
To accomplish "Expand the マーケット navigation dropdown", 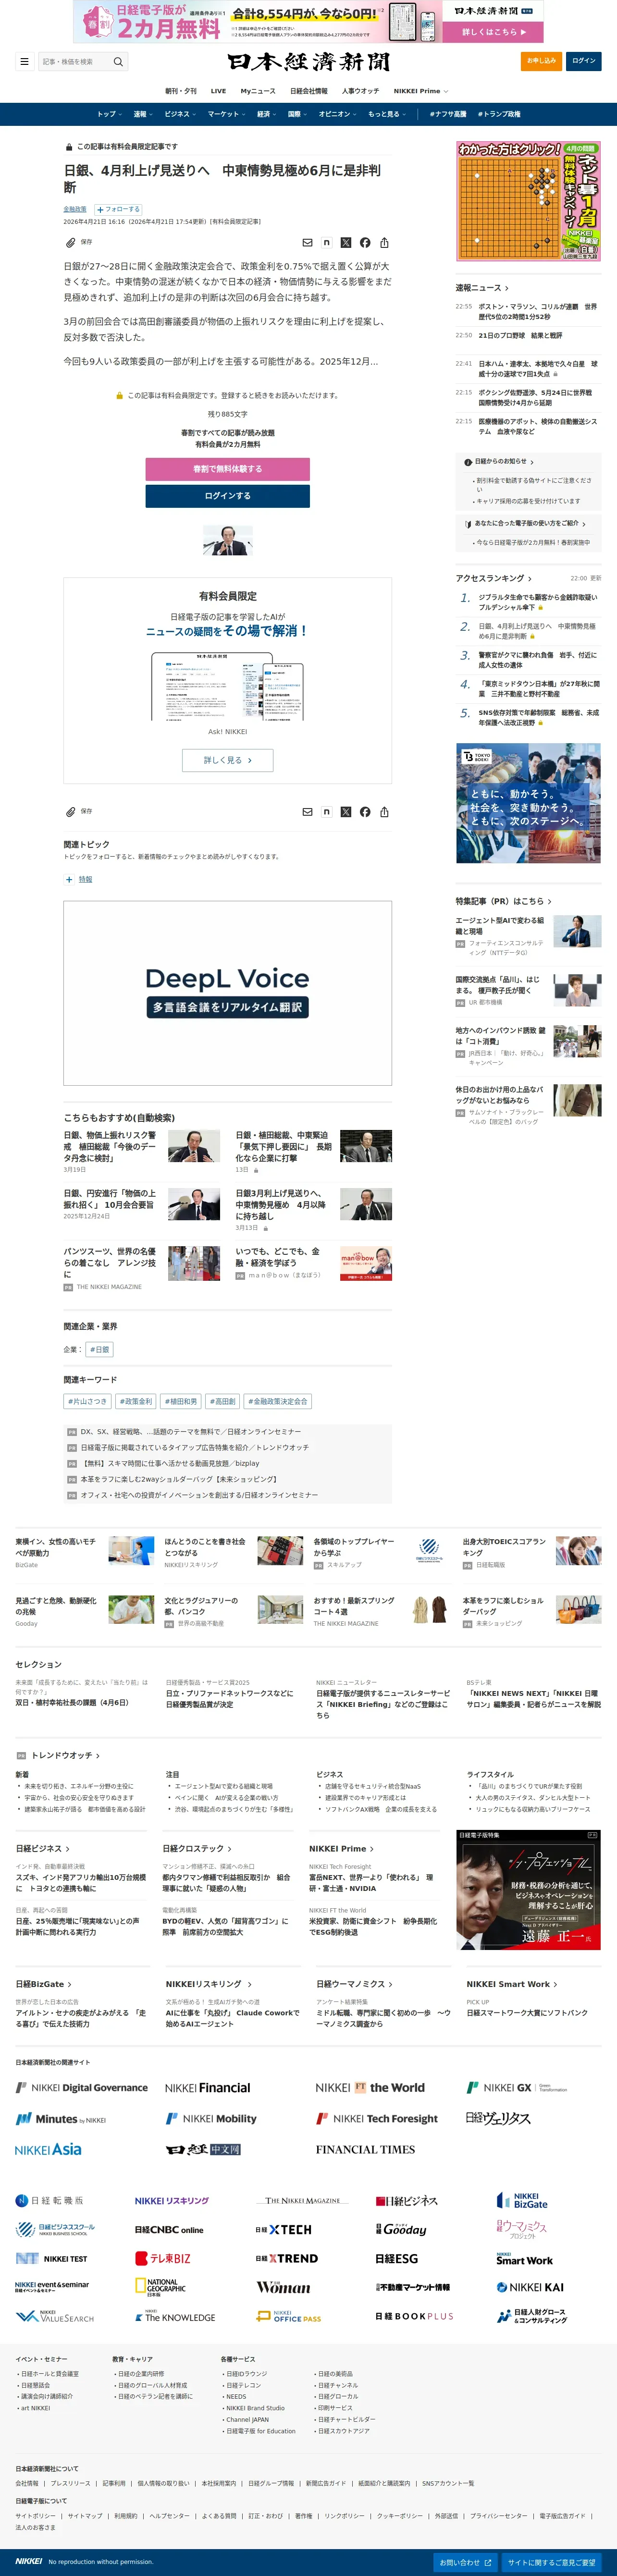I will click(x=227, y=114).
